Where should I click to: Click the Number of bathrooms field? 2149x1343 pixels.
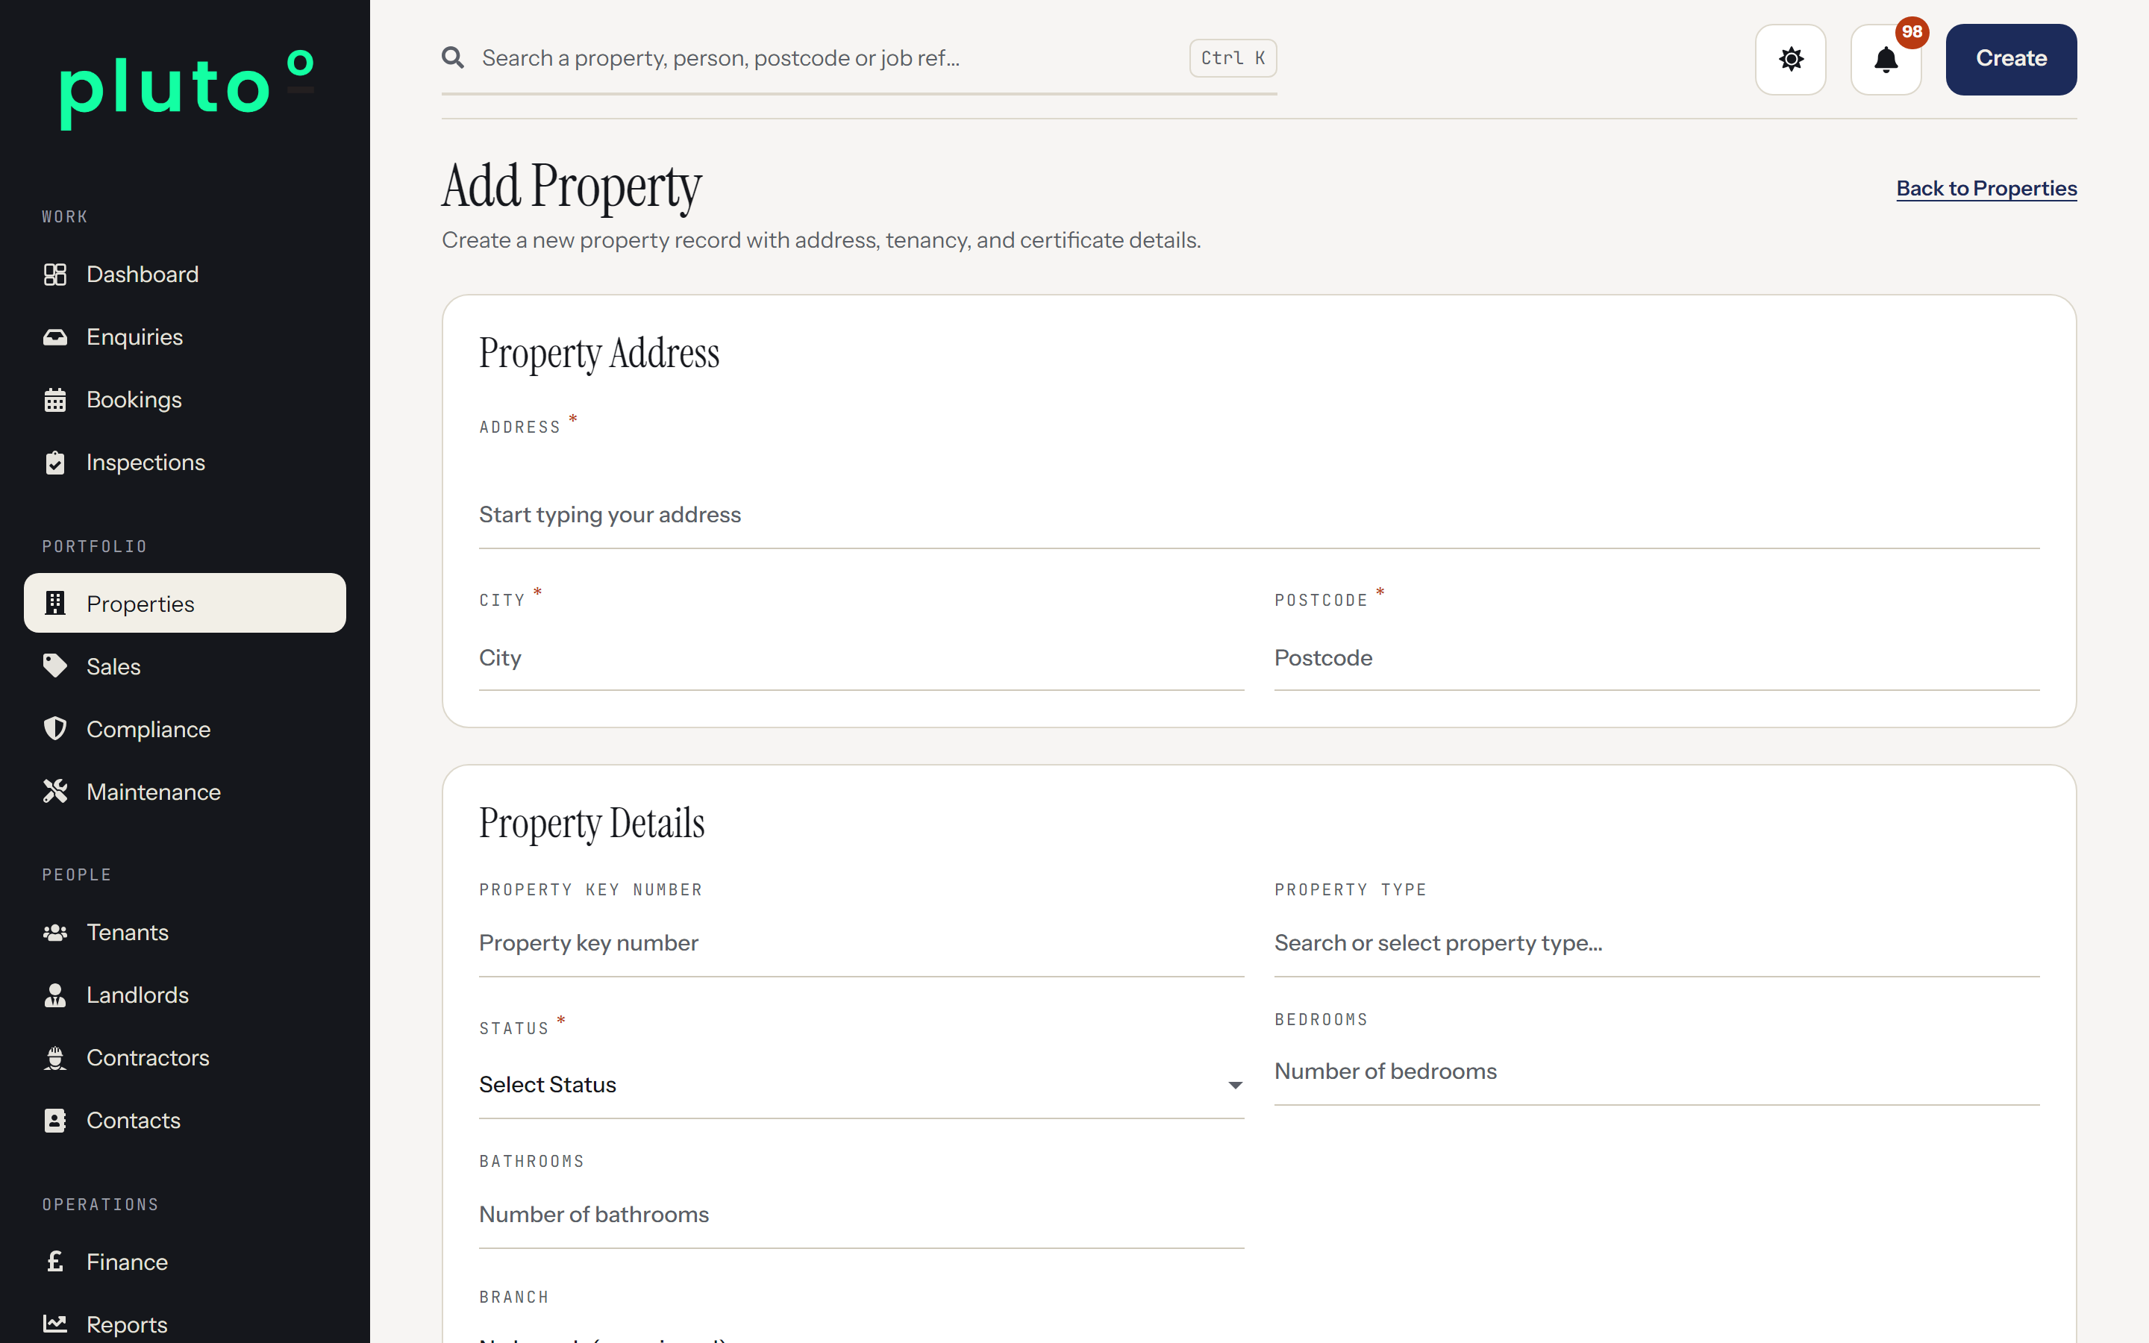[860, 1214]
